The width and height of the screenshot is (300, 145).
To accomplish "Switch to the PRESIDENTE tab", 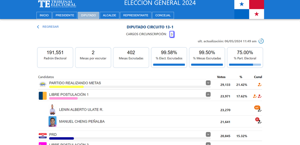I will tap(65, 15).
